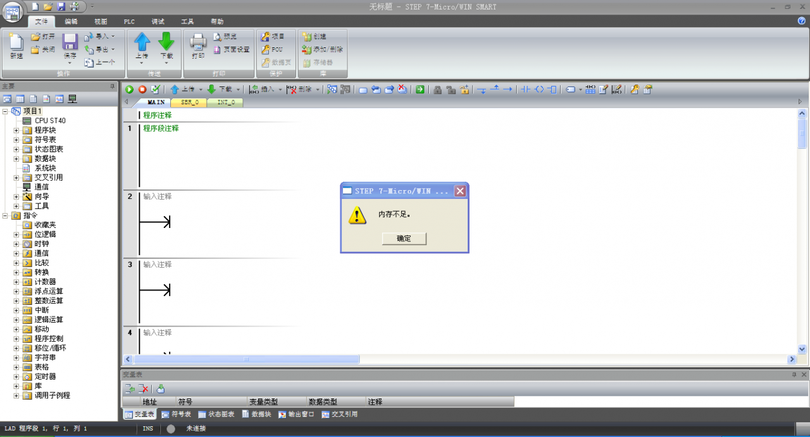
Task: Open the 删除 dropdown in editor toolbar
Action: [x=318, y=90]
